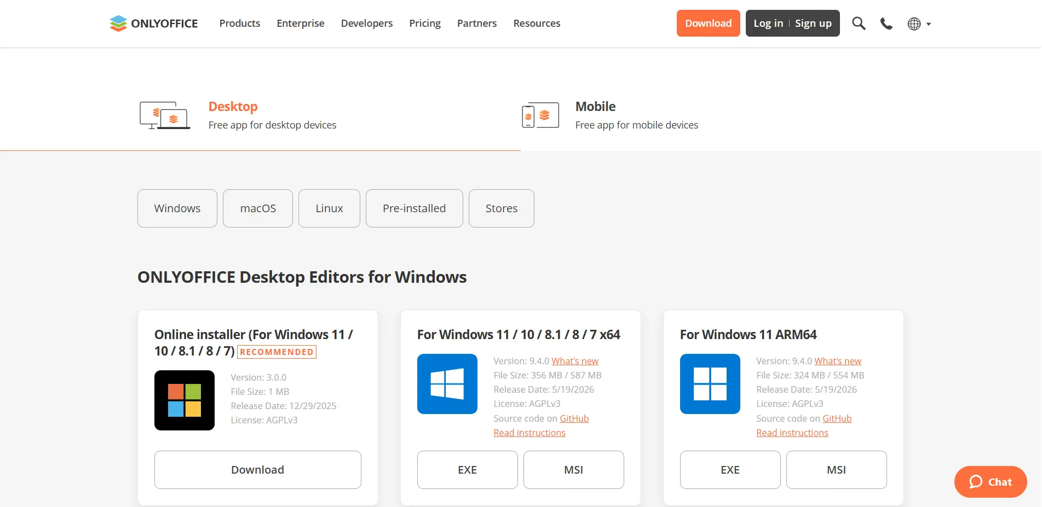Select the Windows platform button

pyautogui.click(x=177, y=208)
